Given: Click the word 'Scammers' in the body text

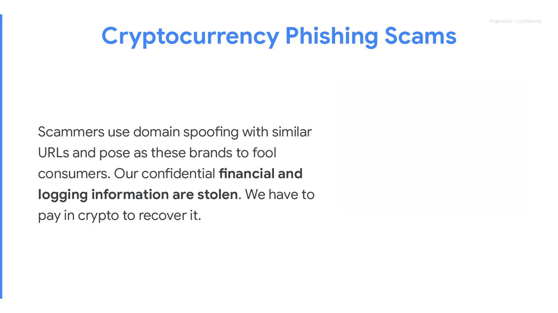Looking at the screenshot, I should [71, 132].
